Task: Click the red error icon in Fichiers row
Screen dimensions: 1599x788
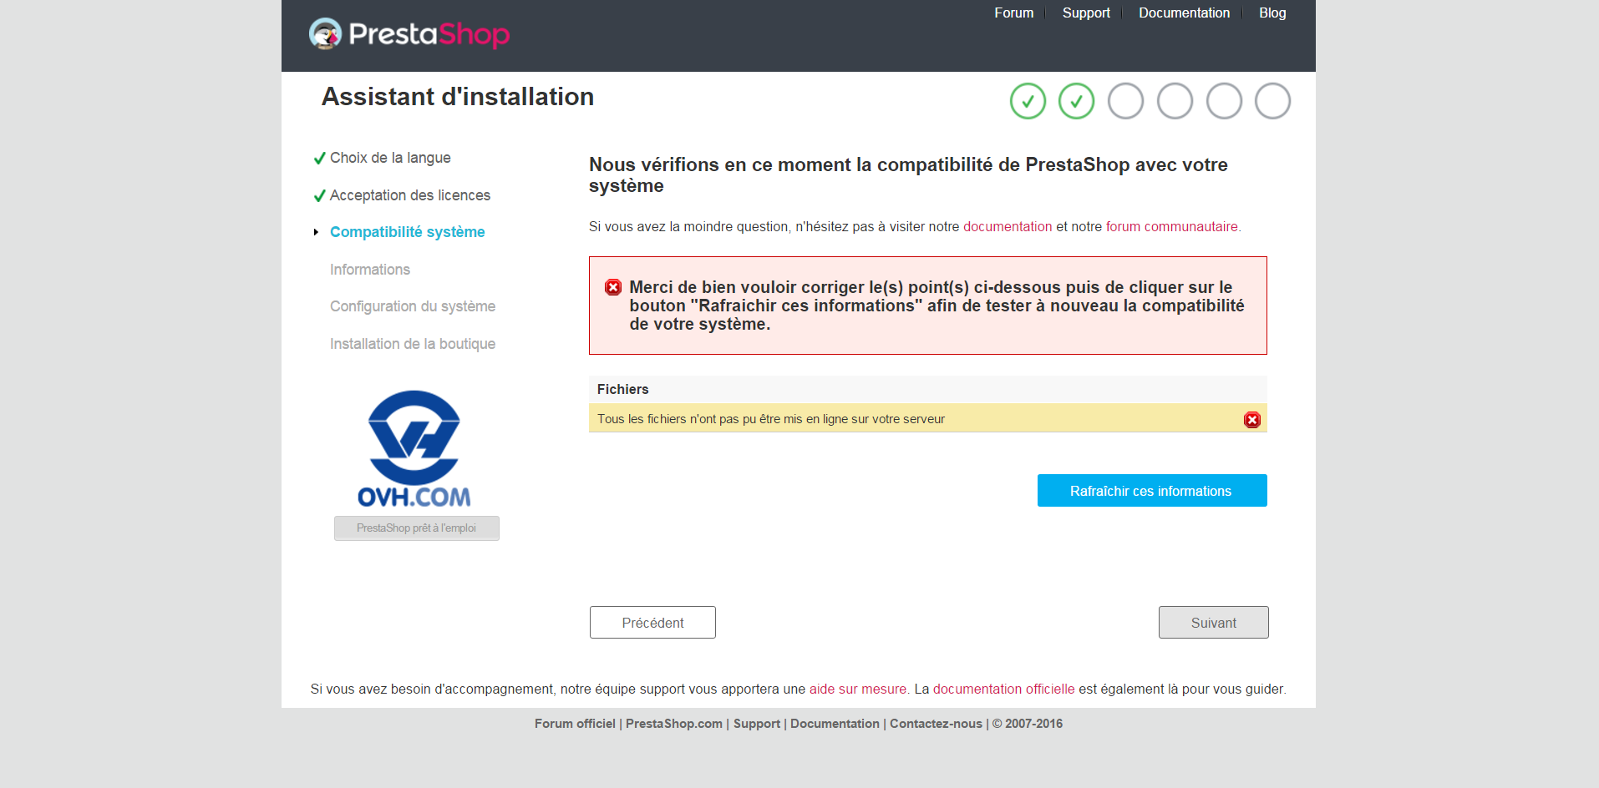Action: 1251,419
